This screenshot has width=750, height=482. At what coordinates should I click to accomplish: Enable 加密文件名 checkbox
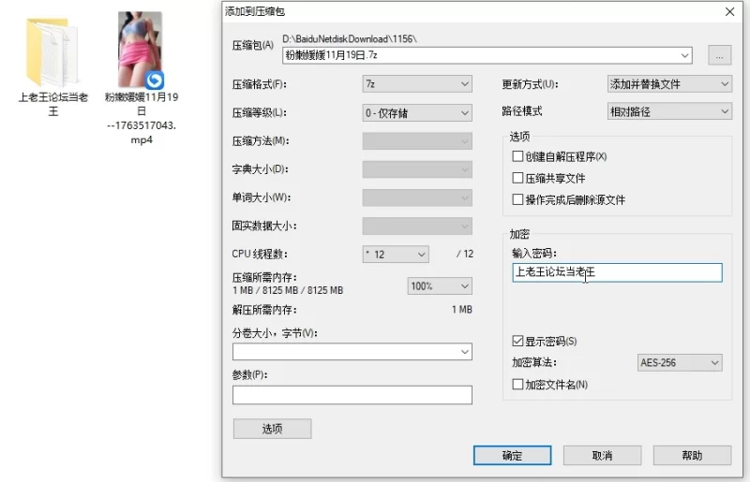pyautogui.click(x=517, y=384)
